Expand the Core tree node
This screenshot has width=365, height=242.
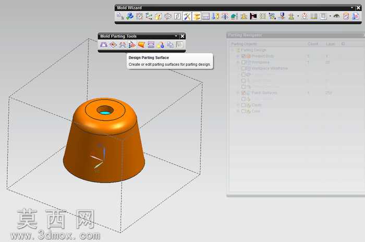click(x=238, y=111)
